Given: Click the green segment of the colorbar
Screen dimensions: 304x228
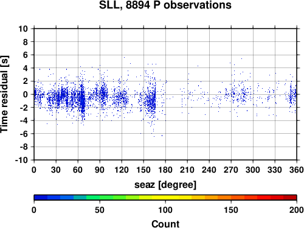Looking at the screenshot, I should pos(99,198).
